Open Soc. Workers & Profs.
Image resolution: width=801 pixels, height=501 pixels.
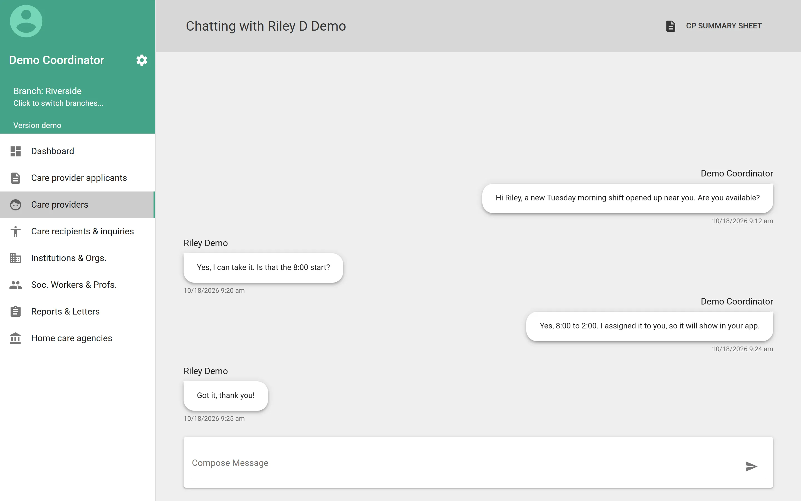(77, 285)
